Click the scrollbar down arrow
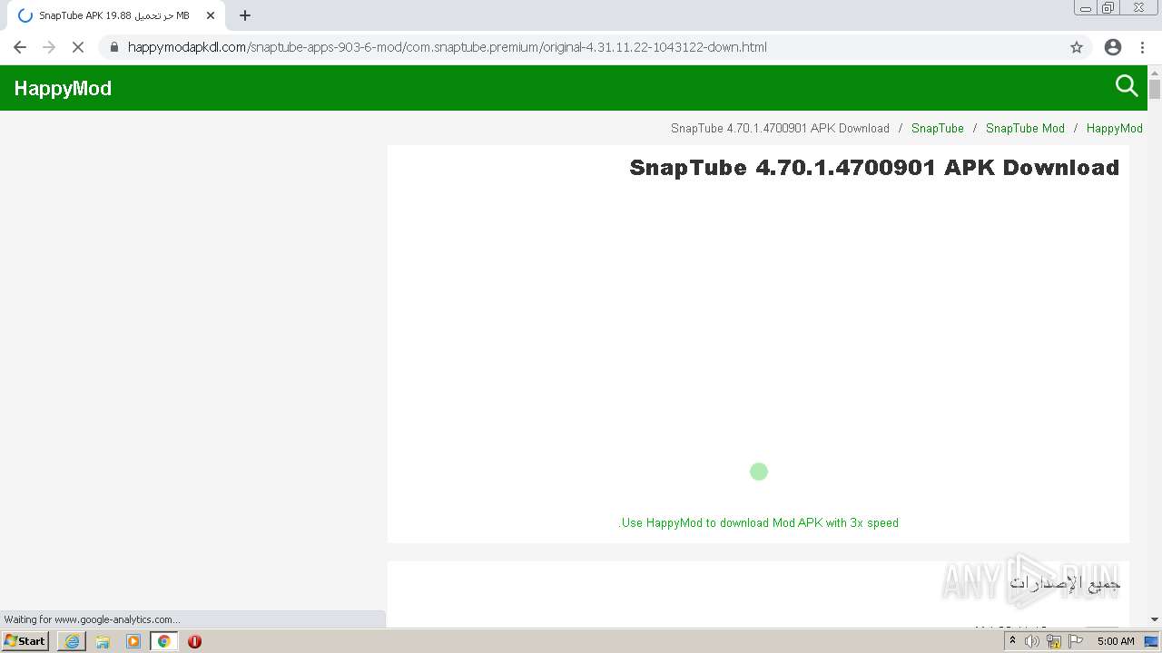The image size is (1162, 653). click(1155, 619)
